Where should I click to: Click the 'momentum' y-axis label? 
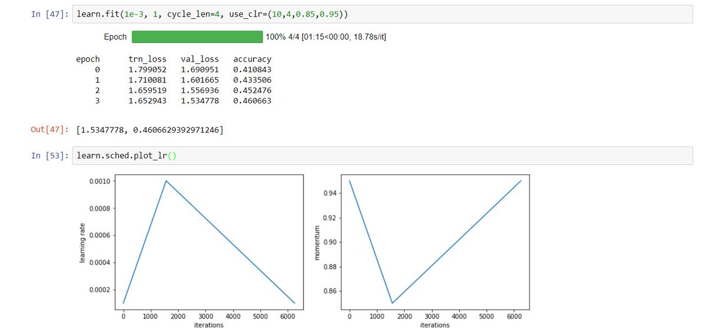click(x=318, y=242)
